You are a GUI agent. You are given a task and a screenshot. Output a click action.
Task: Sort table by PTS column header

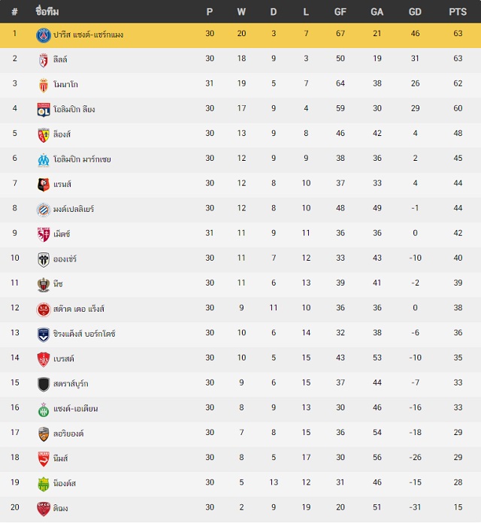click(457, 12)
